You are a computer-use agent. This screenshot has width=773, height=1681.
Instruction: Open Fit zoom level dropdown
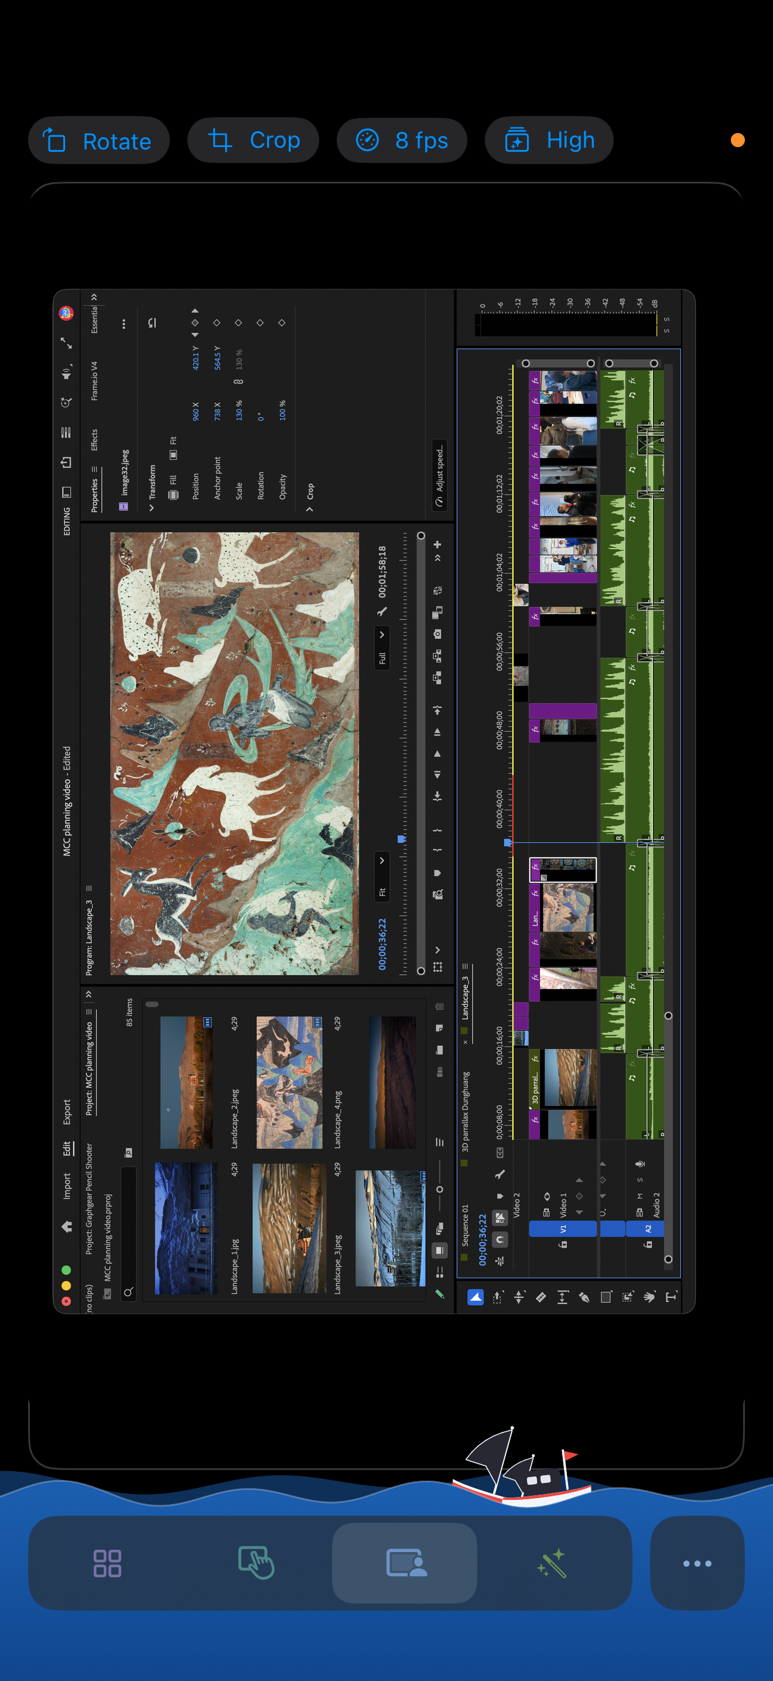382,876
